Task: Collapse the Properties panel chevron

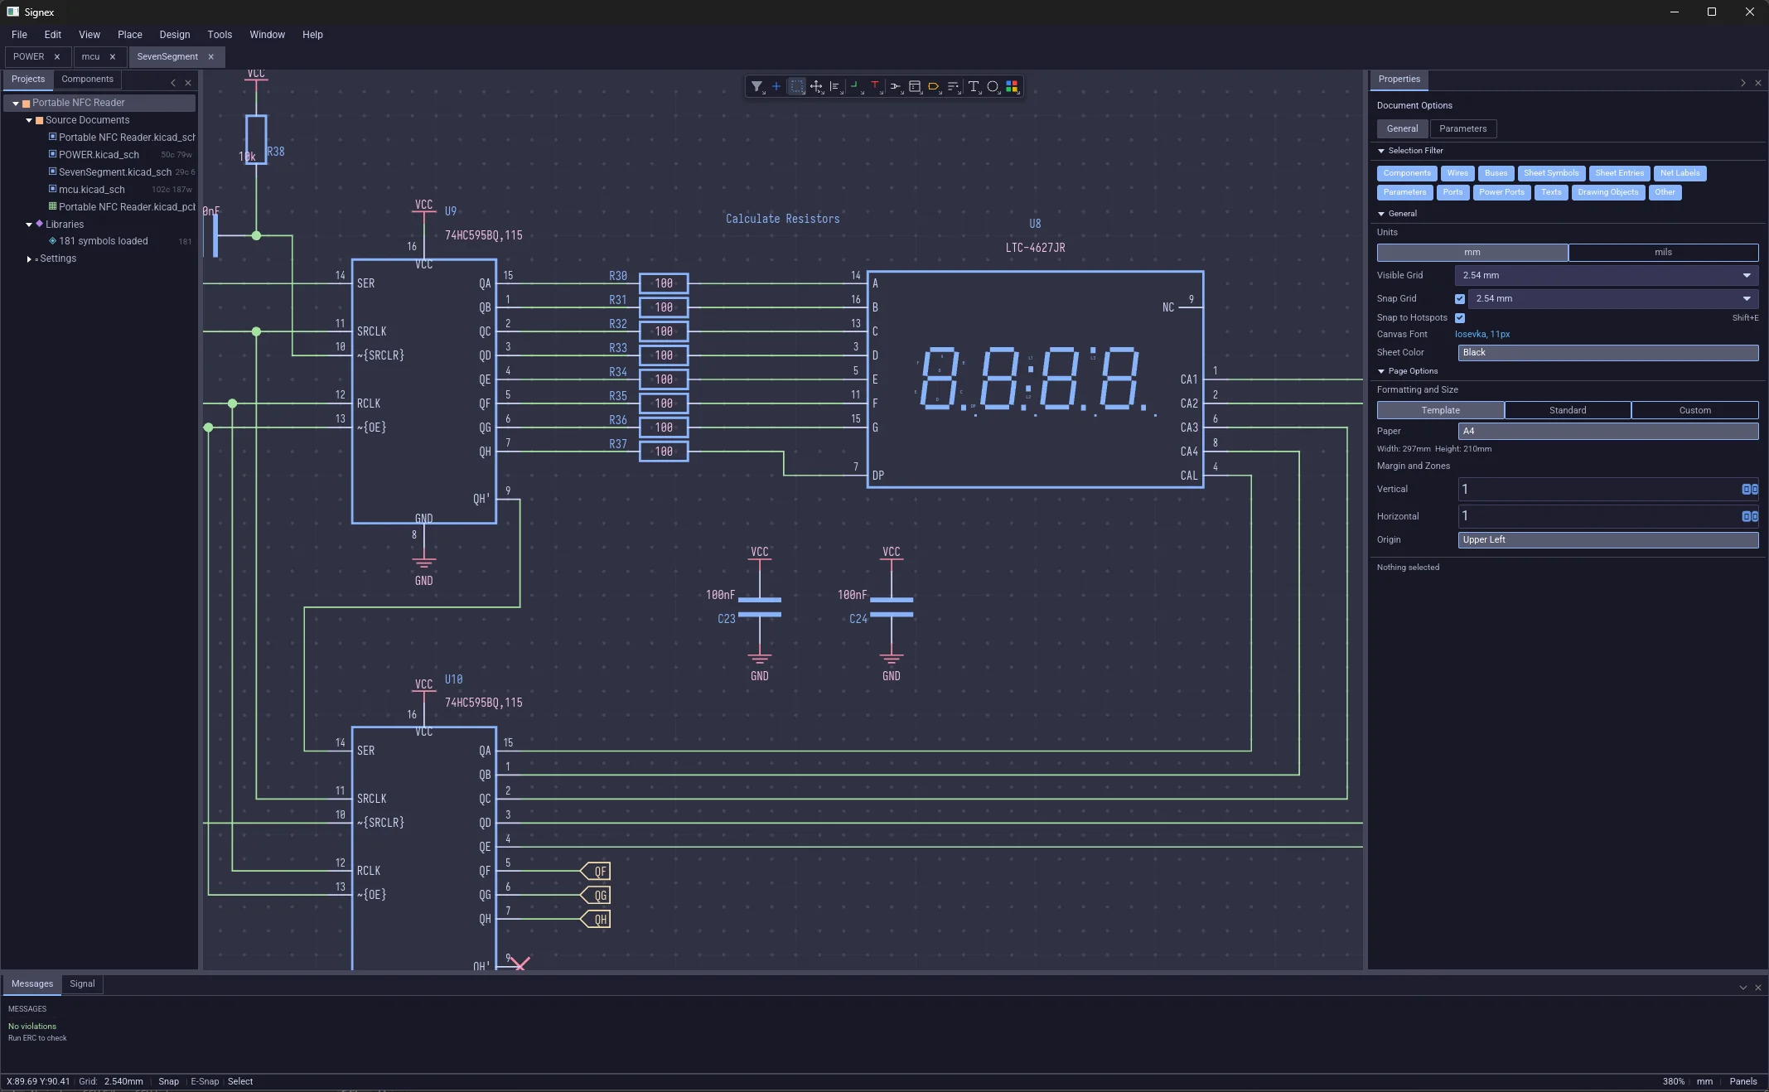Action: 1743,83
